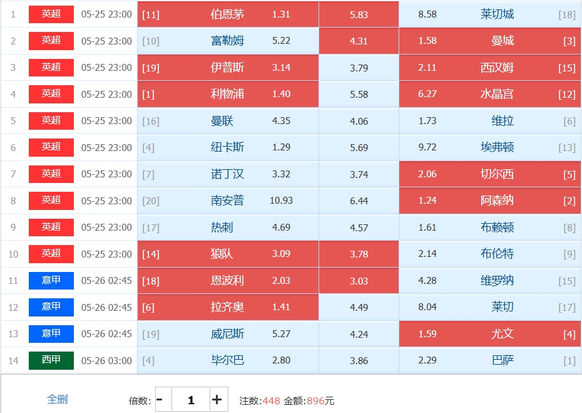Click the 意甲 badge in 恩波利 row
The width and height of the screenshot is (582, 413).
point(51,280)
